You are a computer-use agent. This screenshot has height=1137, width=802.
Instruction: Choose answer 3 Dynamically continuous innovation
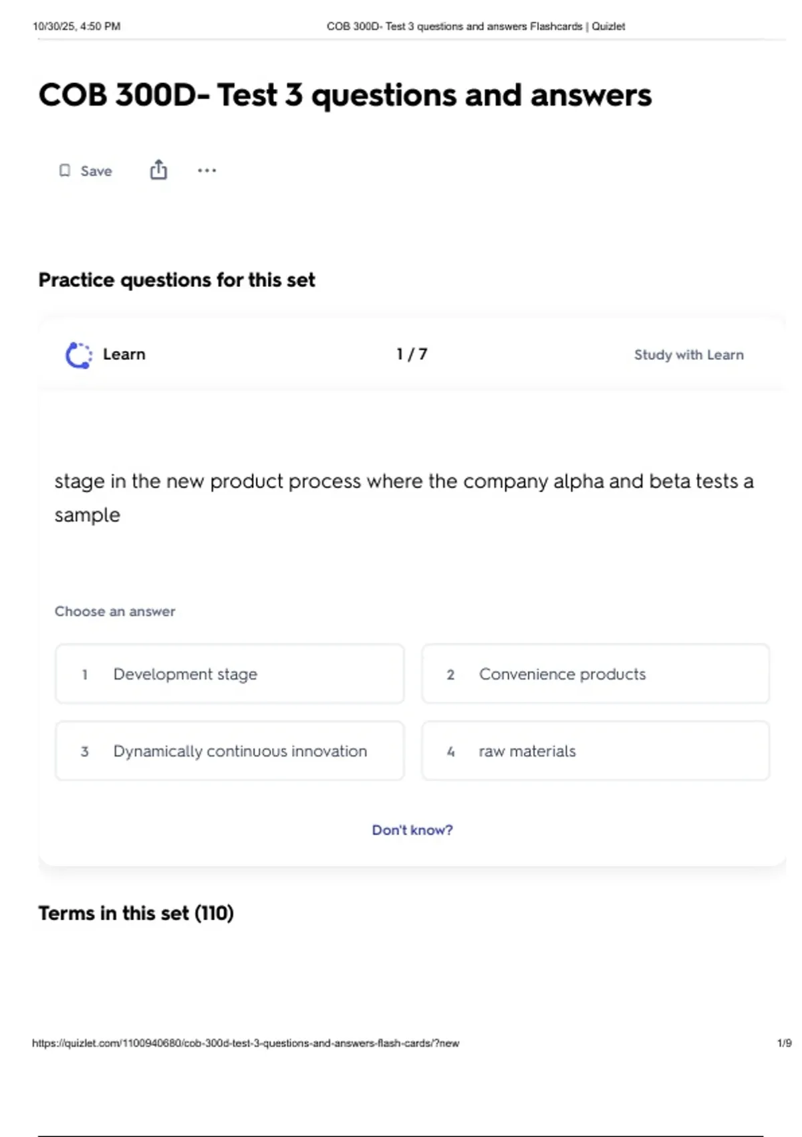[230, 750]
